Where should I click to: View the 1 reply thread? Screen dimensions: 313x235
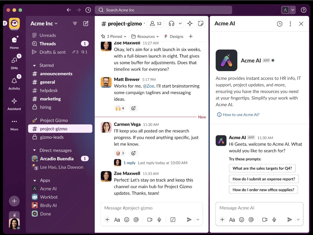pyautogui.click(x=129, y=163)
